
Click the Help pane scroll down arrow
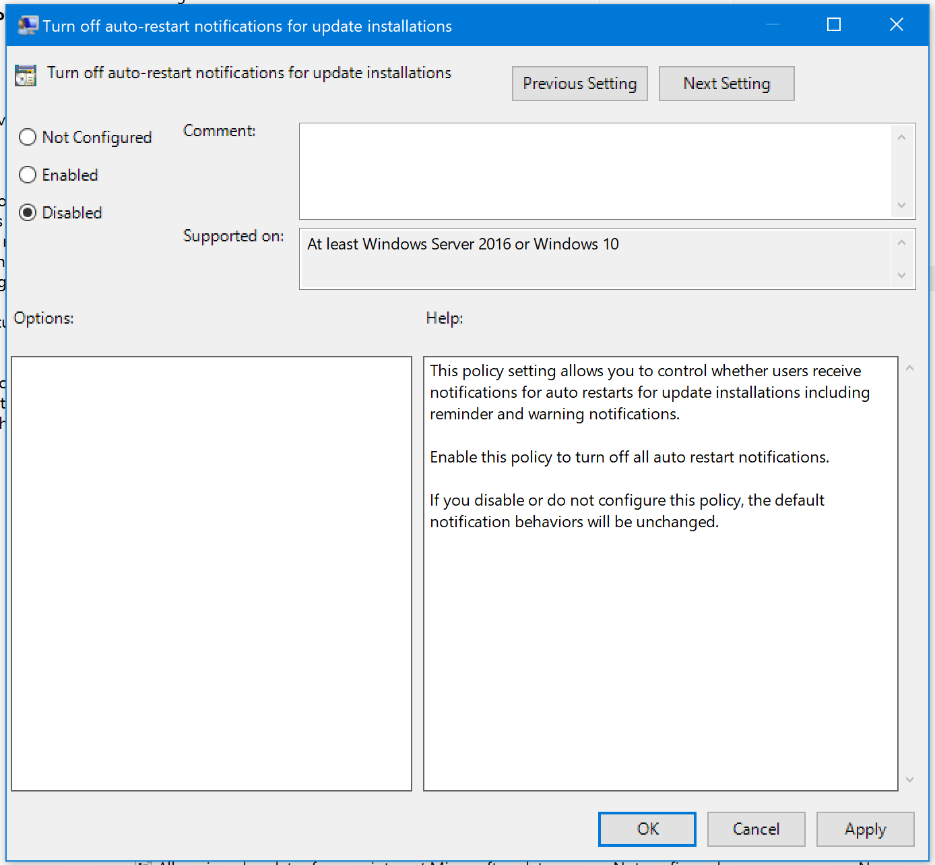pos(909,779)
